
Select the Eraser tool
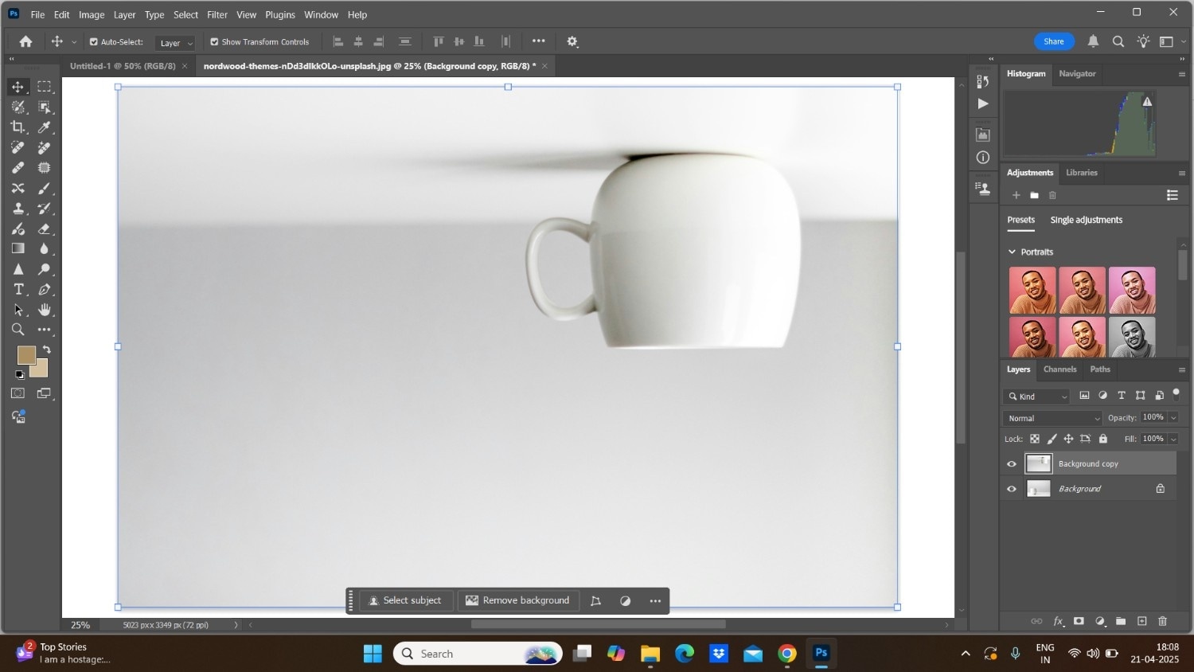pos(45,229)
